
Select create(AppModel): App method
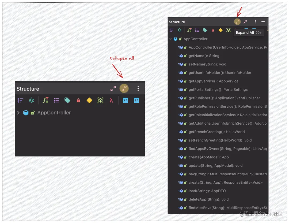click(x=218, y=157)
